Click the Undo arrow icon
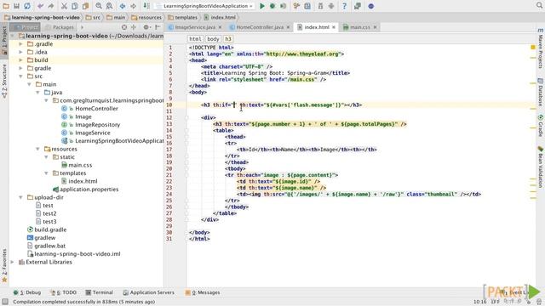This screenshot has width=545, height=306. (40, 6)
